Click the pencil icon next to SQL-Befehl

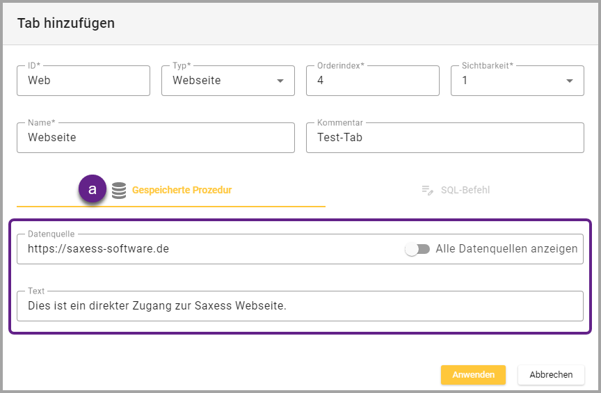click(428, 190)
